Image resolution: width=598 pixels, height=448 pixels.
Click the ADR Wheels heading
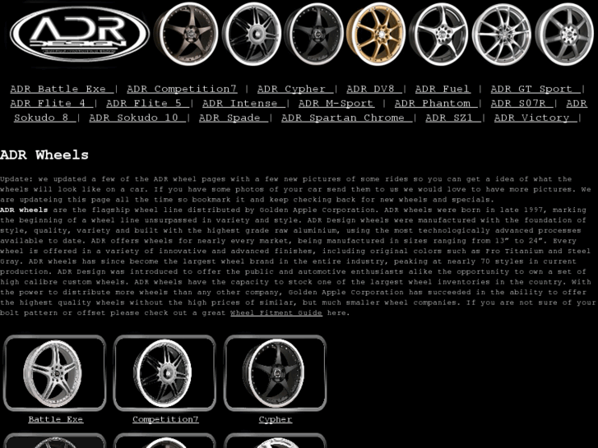[x=44, y=155]
